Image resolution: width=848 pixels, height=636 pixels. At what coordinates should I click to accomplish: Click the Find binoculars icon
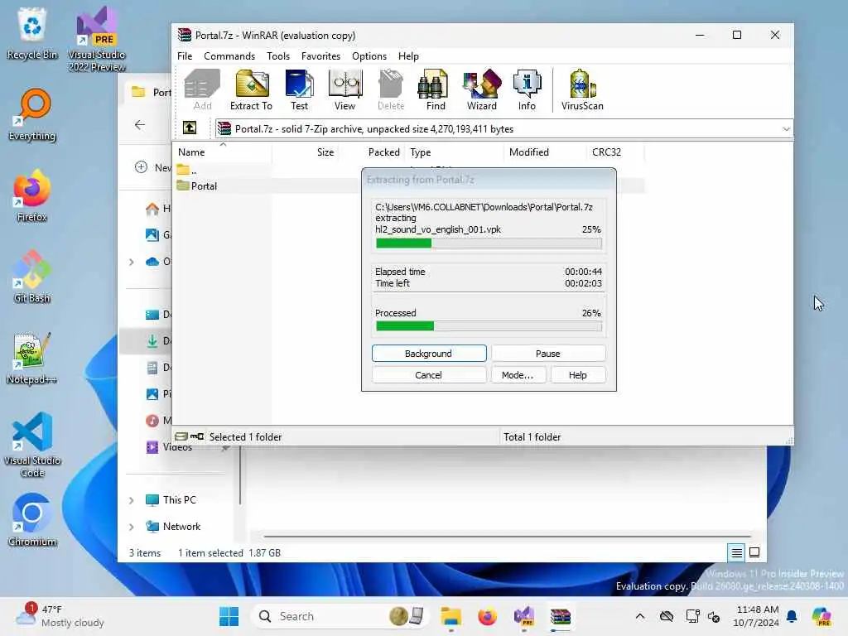coord(436,89)
